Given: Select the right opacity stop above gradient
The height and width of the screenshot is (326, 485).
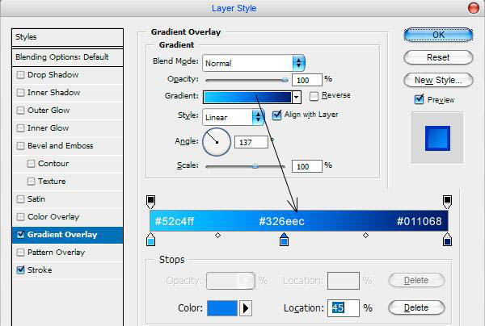Looking at the screenshot, I should (447, 202).
